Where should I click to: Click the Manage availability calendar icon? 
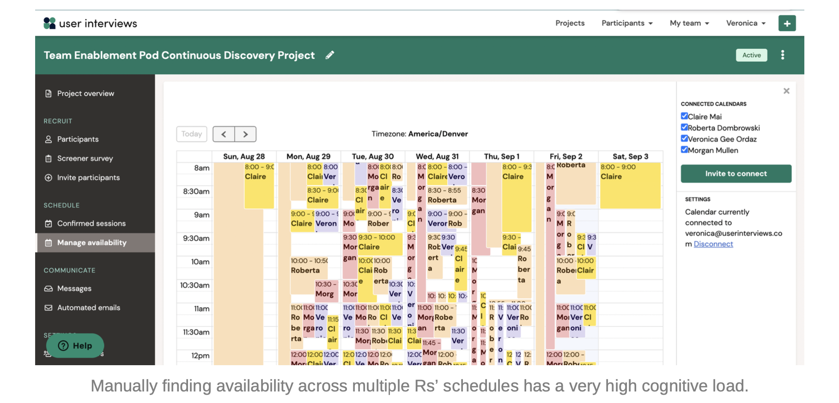[49, 243]
